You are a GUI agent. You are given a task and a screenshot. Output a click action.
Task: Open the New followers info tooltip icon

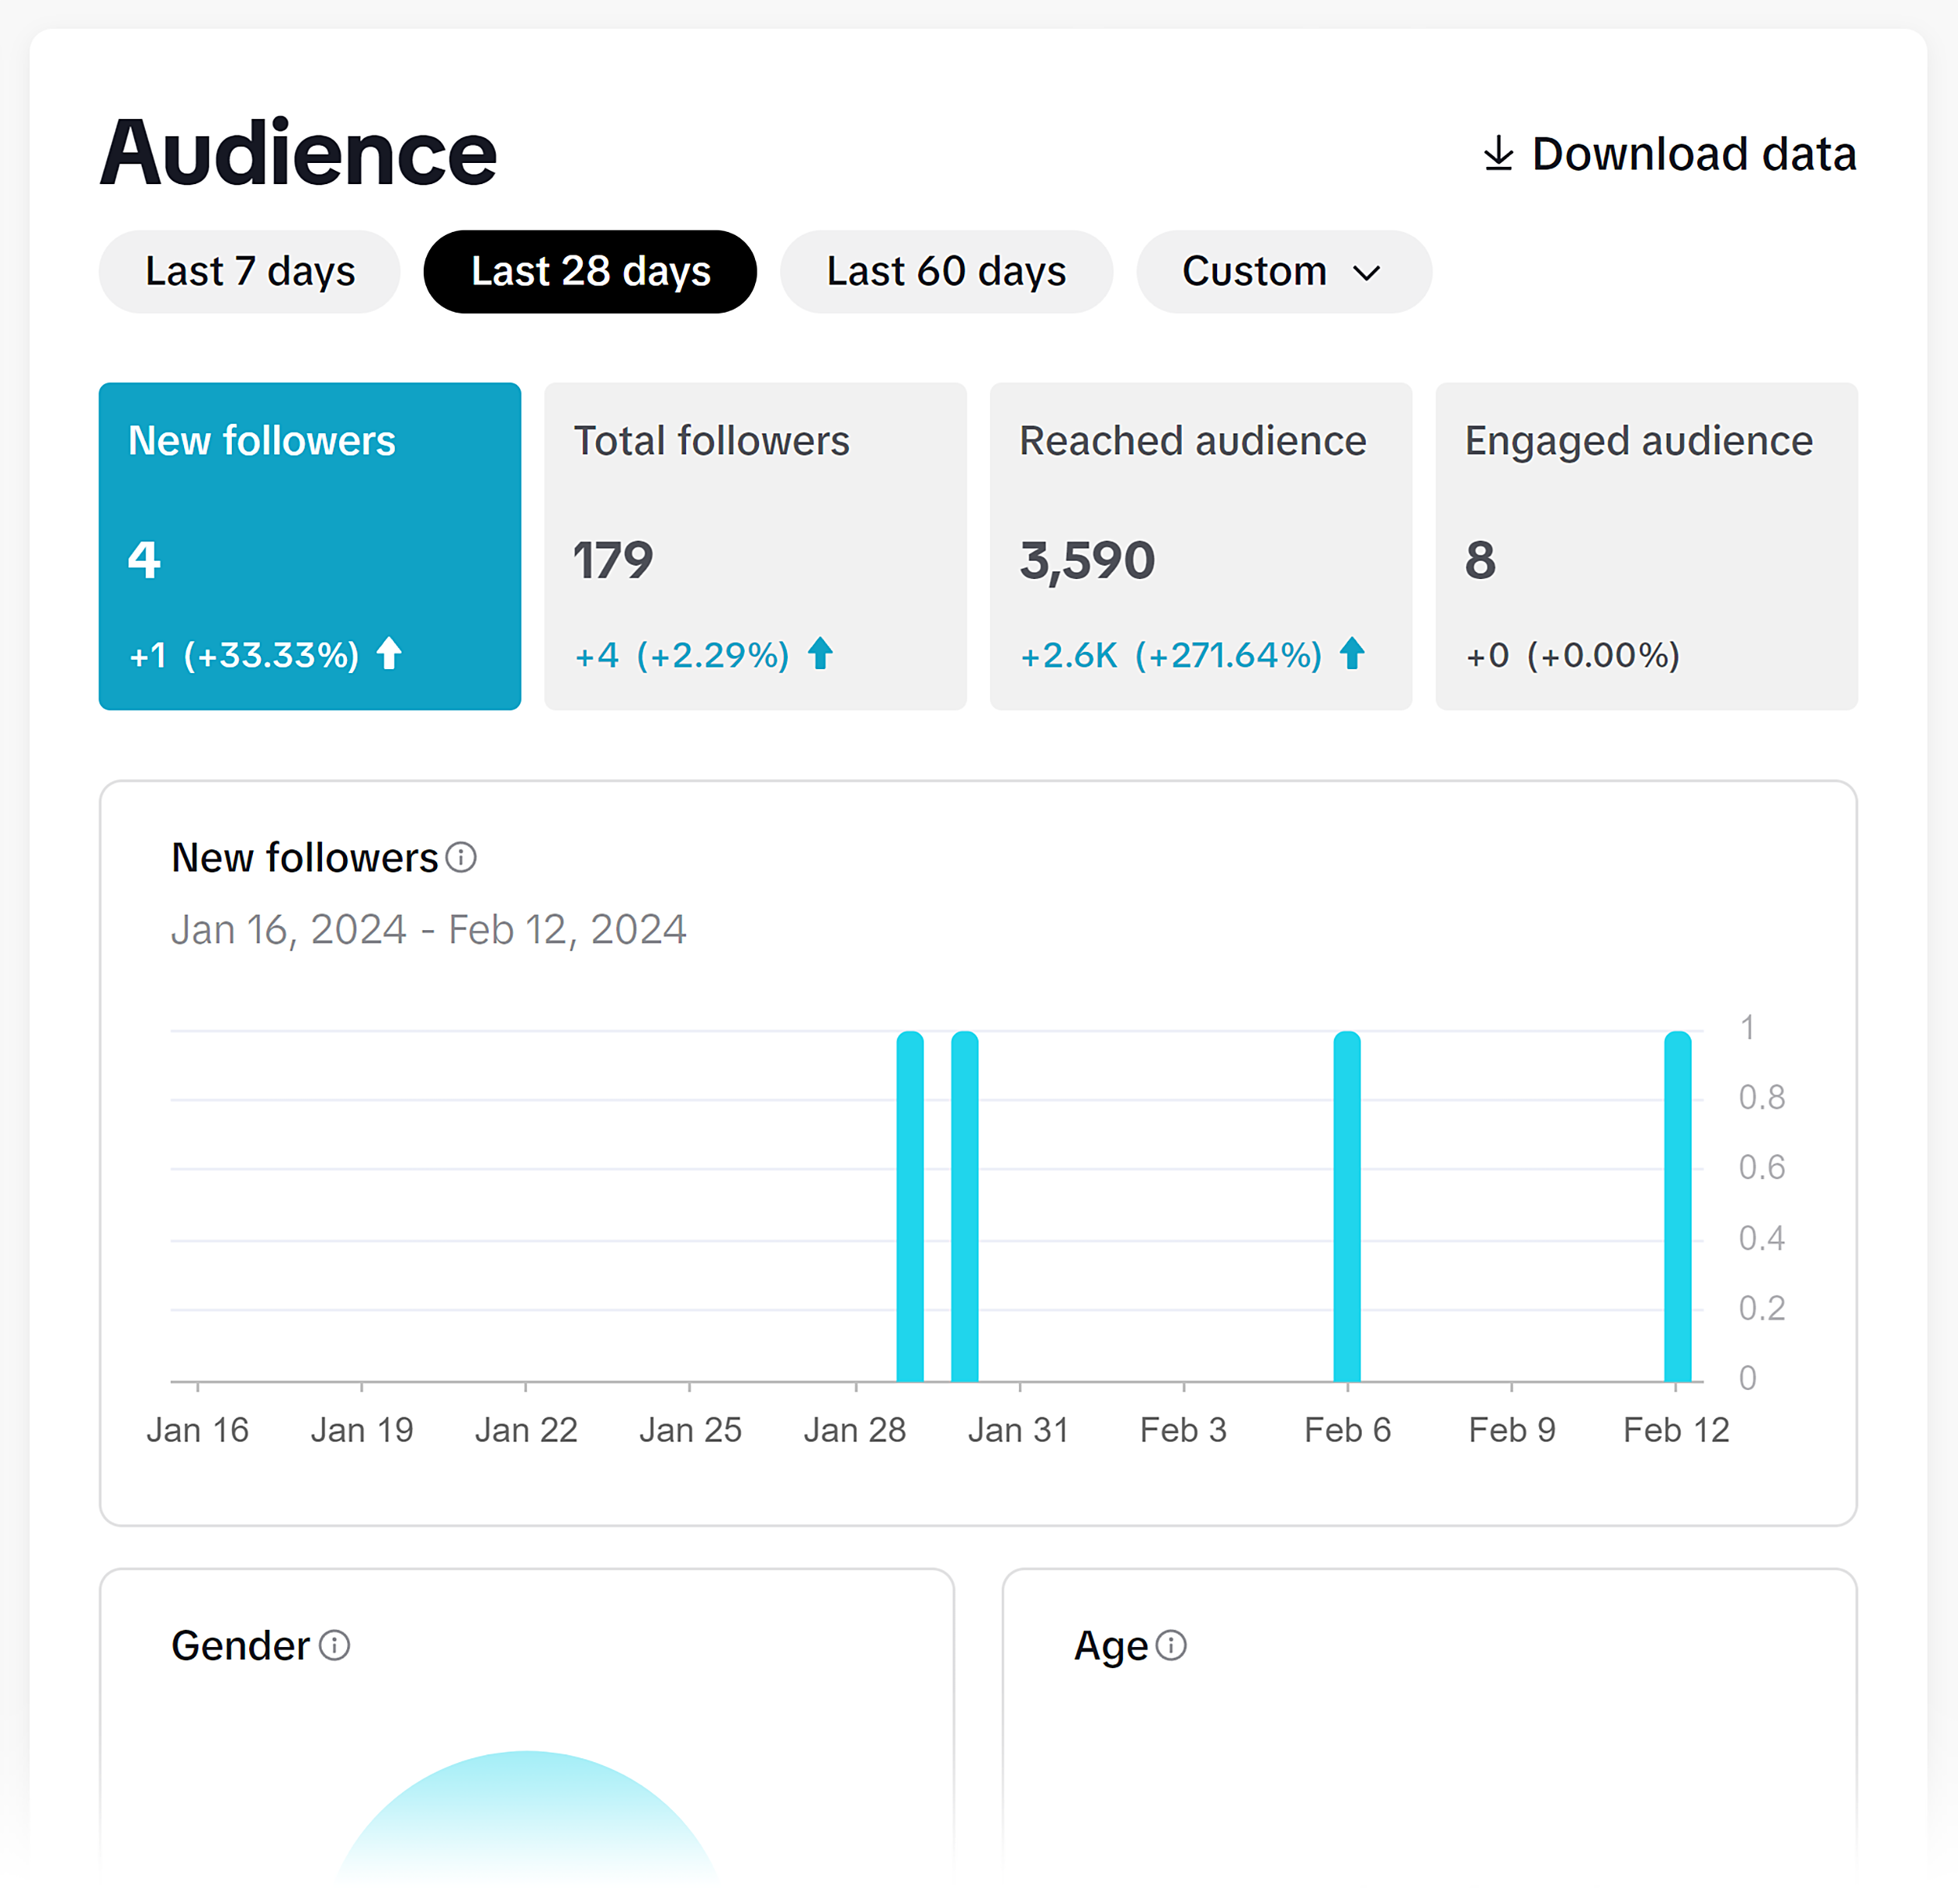coord(461,857)
